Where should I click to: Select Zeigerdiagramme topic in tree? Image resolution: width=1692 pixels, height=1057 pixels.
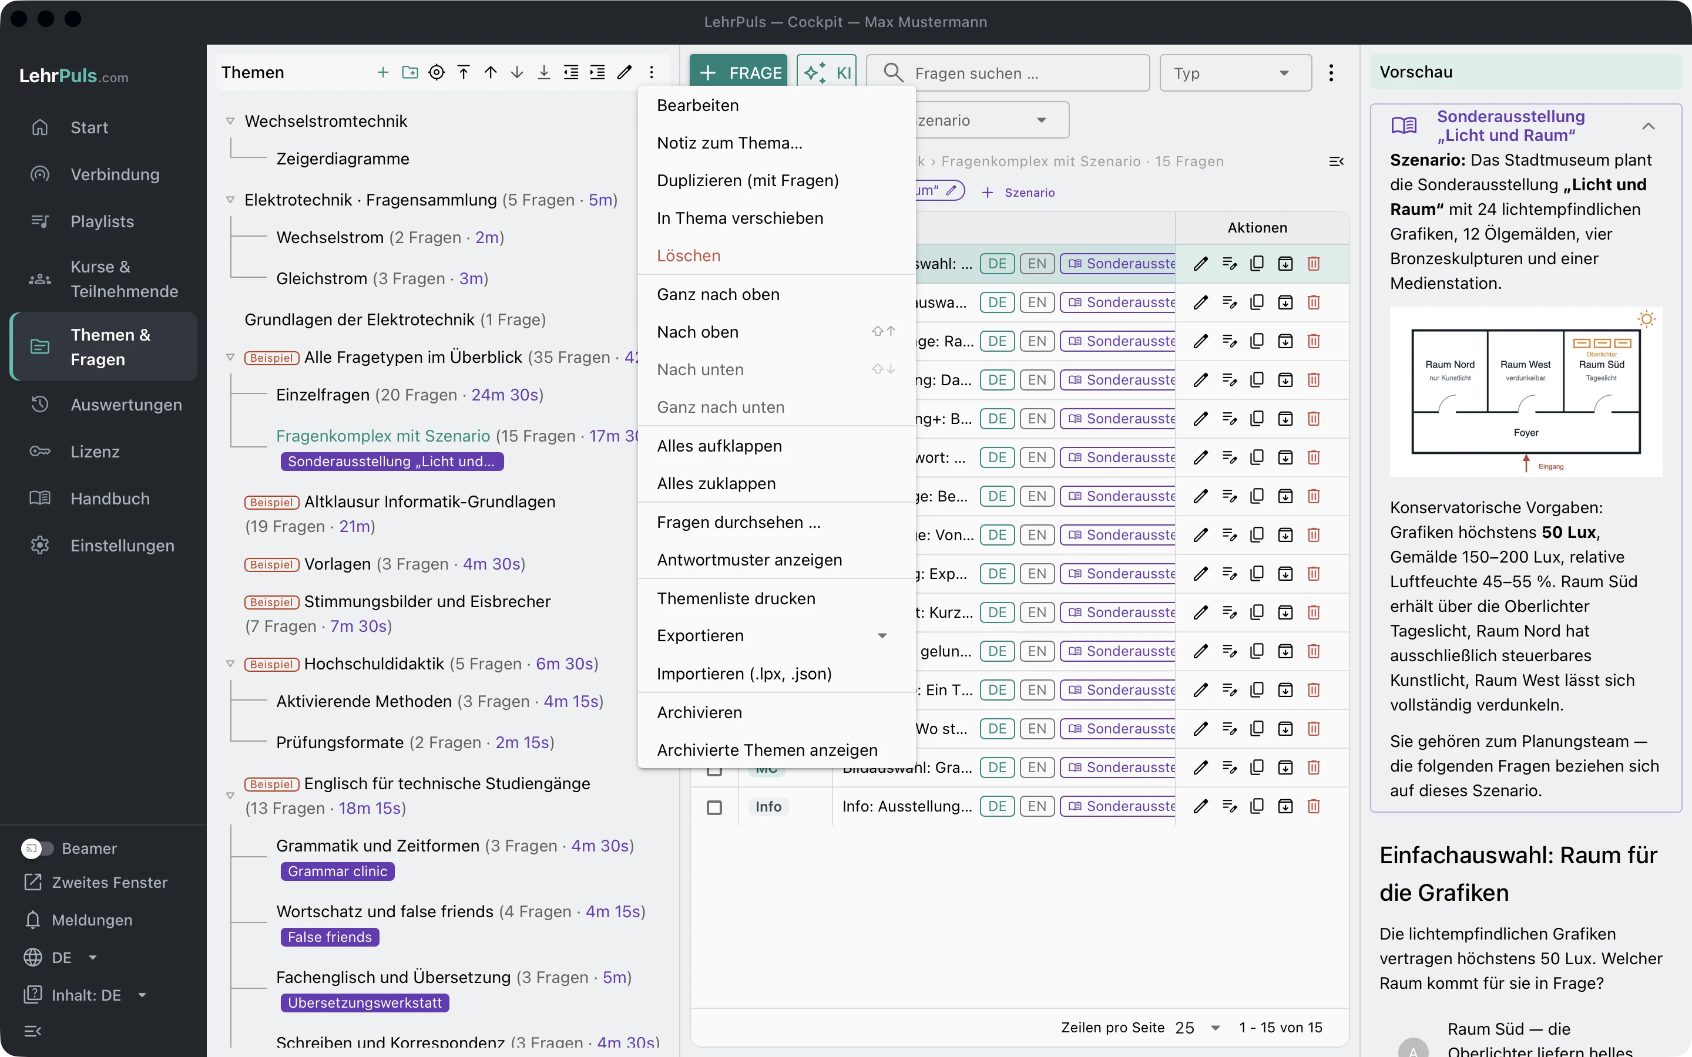coord(343,159)
